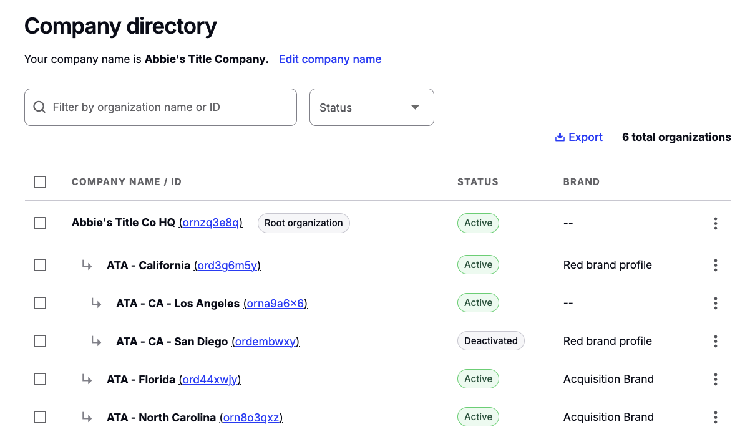Click the search magnifier icon in filter box
Viewport: 750px width, 447px height.
pos(39,107)
